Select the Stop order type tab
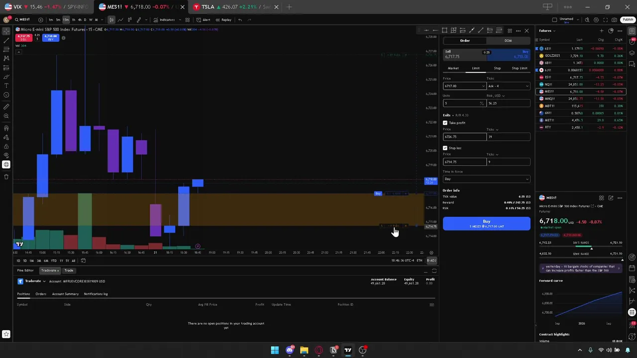This screenshot has width=637, height=358. pyautogui.click(x=497, y=68)
